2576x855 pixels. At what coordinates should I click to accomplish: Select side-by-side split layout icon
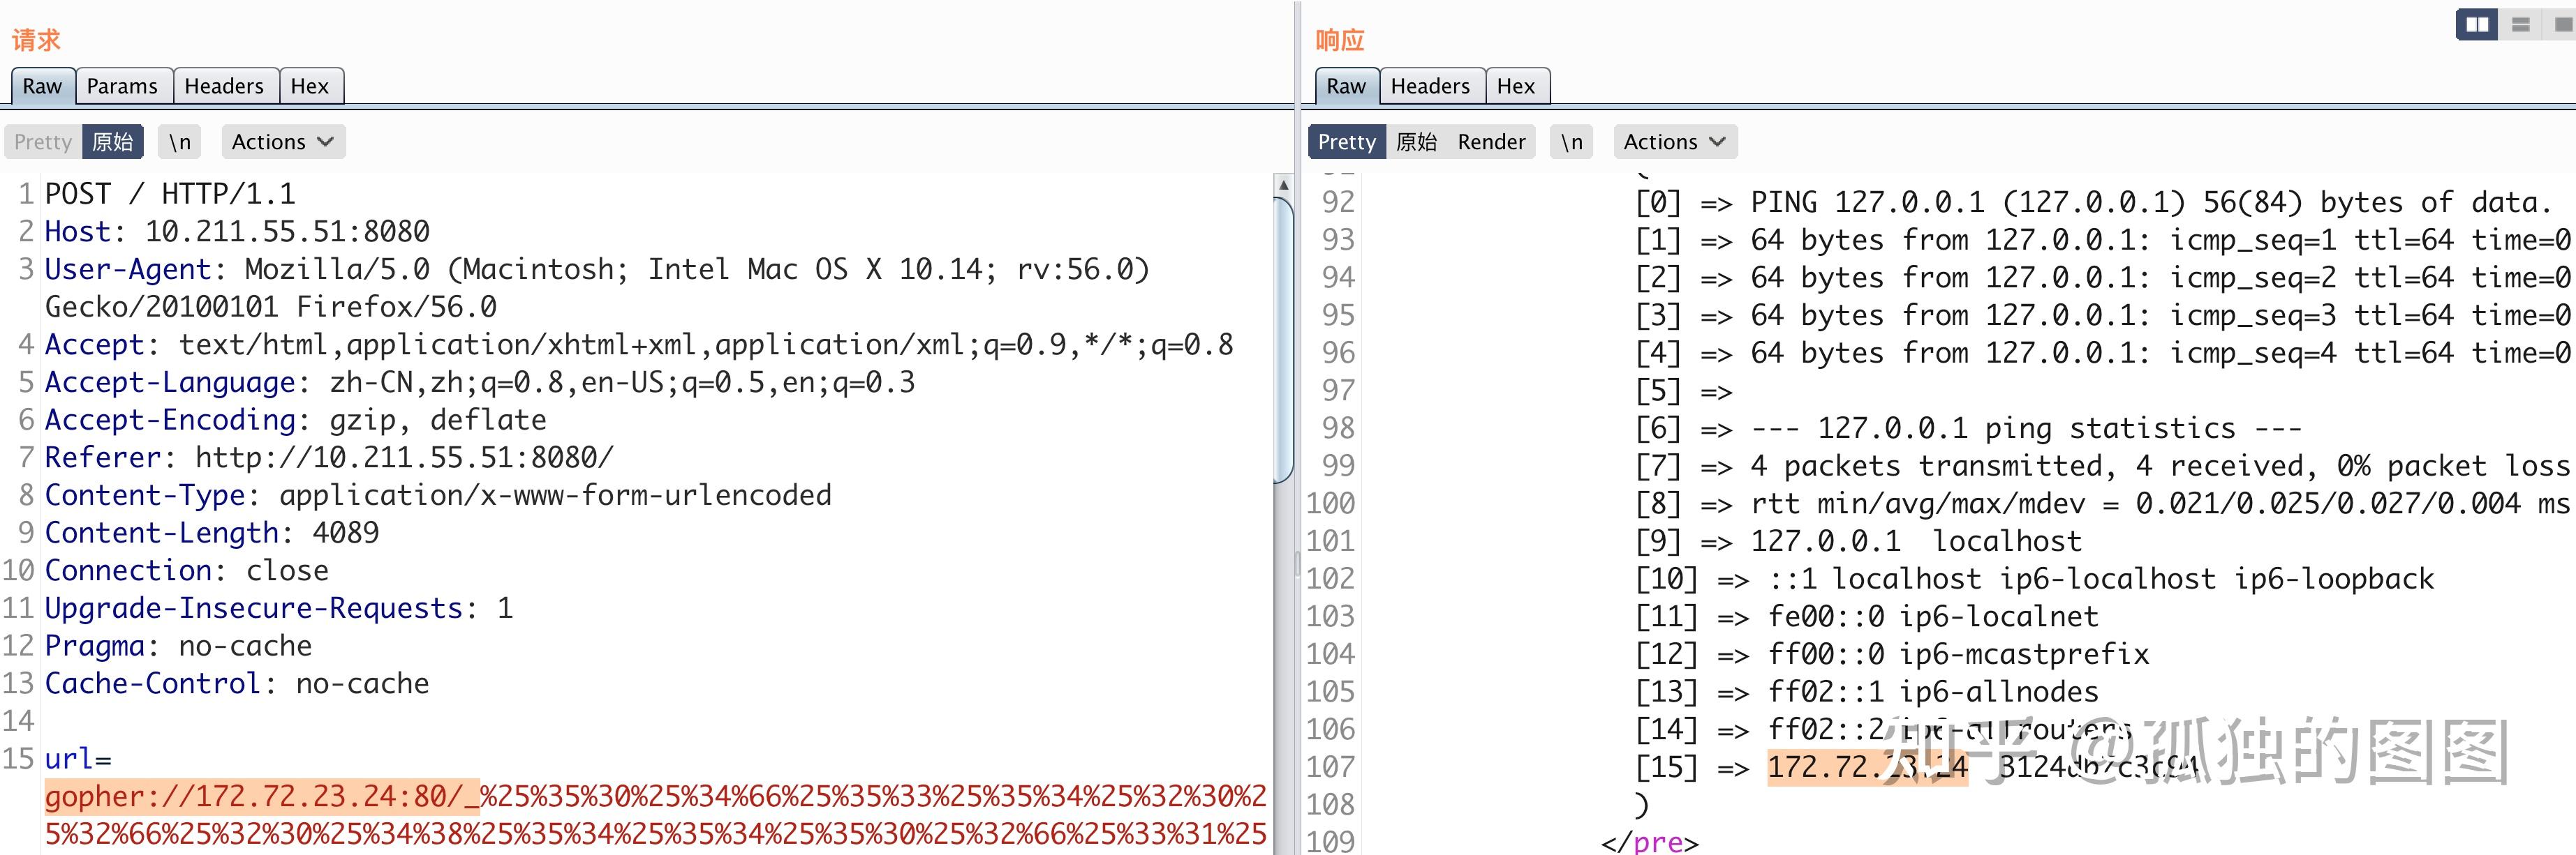(x=2477, y=24)
